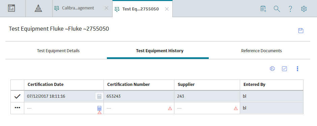
Task: Open calendar picker in empty Certification Date
Action: [99, 108]
